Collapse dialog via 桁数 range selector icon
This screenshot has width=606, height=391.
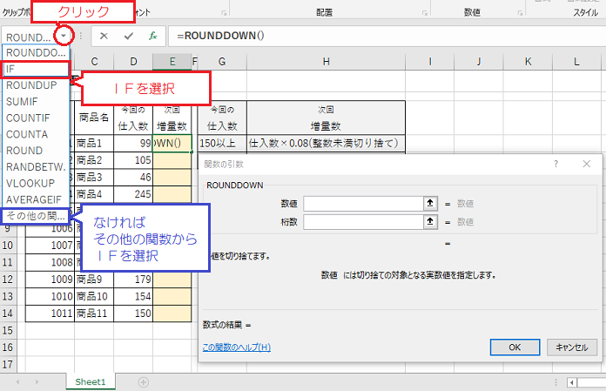pos(430,222)
